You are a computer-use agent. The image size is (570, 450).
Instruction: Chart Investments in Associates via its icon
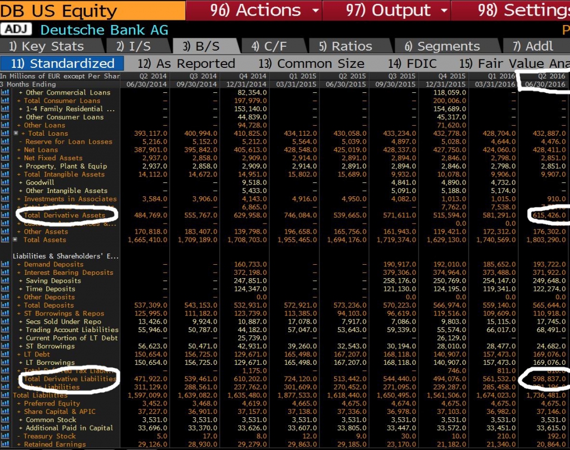click(5, 199)
